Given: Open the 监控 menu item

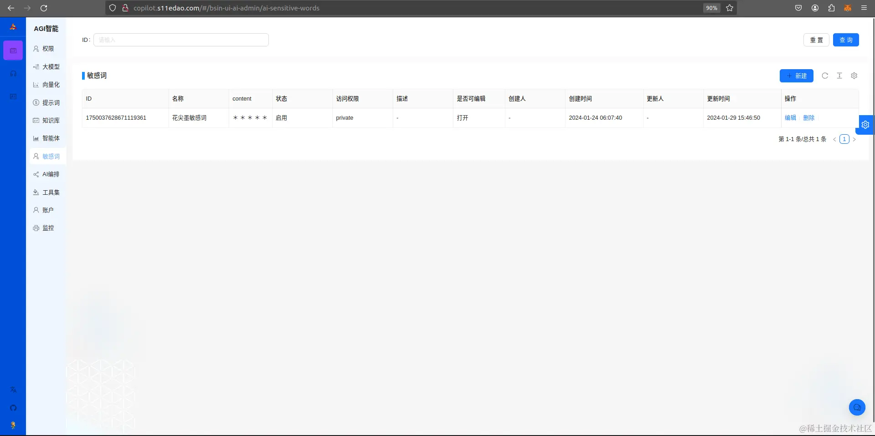Looking at the screenshot, I should [x=48, y=228].
